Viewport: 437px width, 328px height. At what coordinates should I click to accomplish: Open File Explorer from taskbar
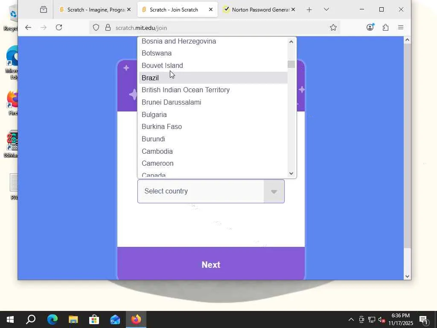[x=73, y=319]
